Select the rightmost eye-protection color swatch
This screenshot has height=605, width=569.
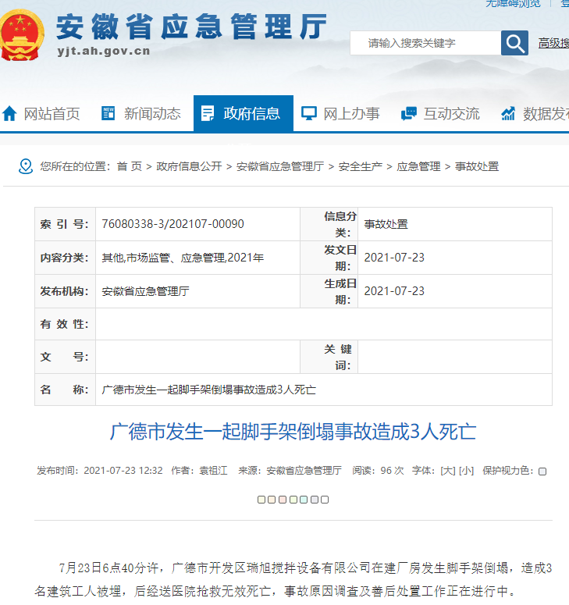[325, 500]
